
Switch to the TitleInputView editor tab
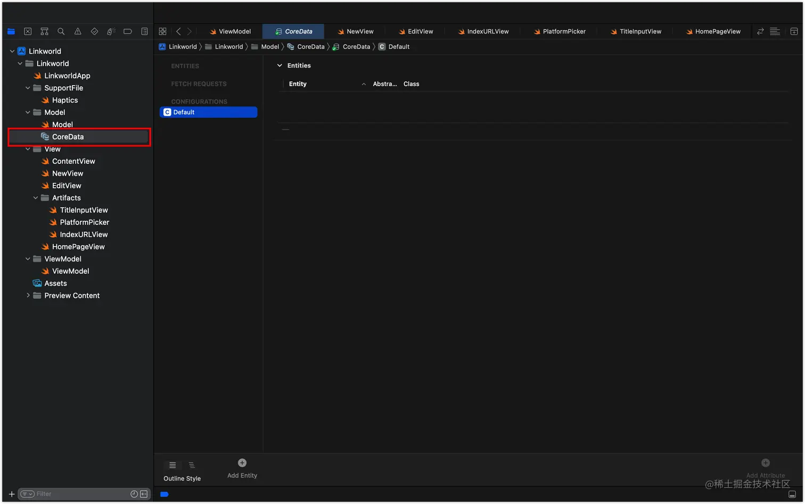click(x=636, y=31)
